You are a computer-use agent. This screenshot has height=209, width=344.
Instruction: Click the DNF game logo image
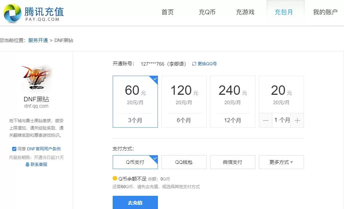36,78
